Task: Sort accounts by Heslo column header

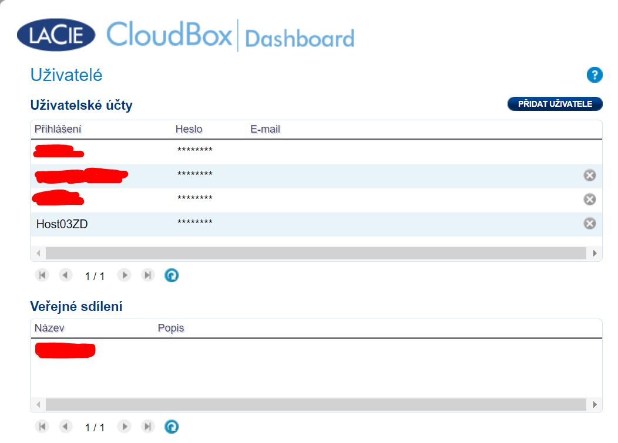Action: point(189,129)
